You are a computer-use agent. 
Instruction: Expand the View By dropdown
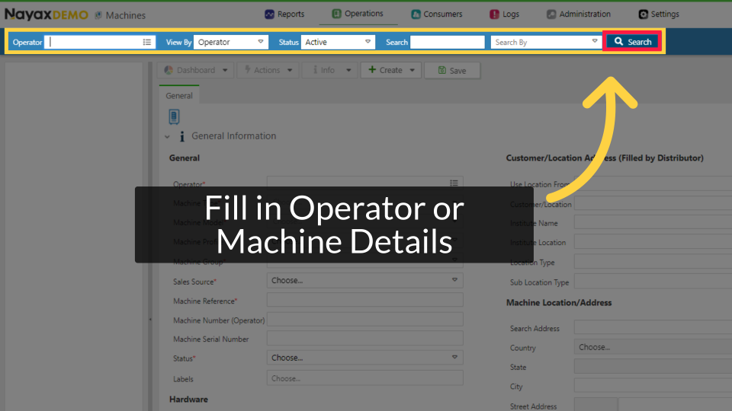point(230,42)
